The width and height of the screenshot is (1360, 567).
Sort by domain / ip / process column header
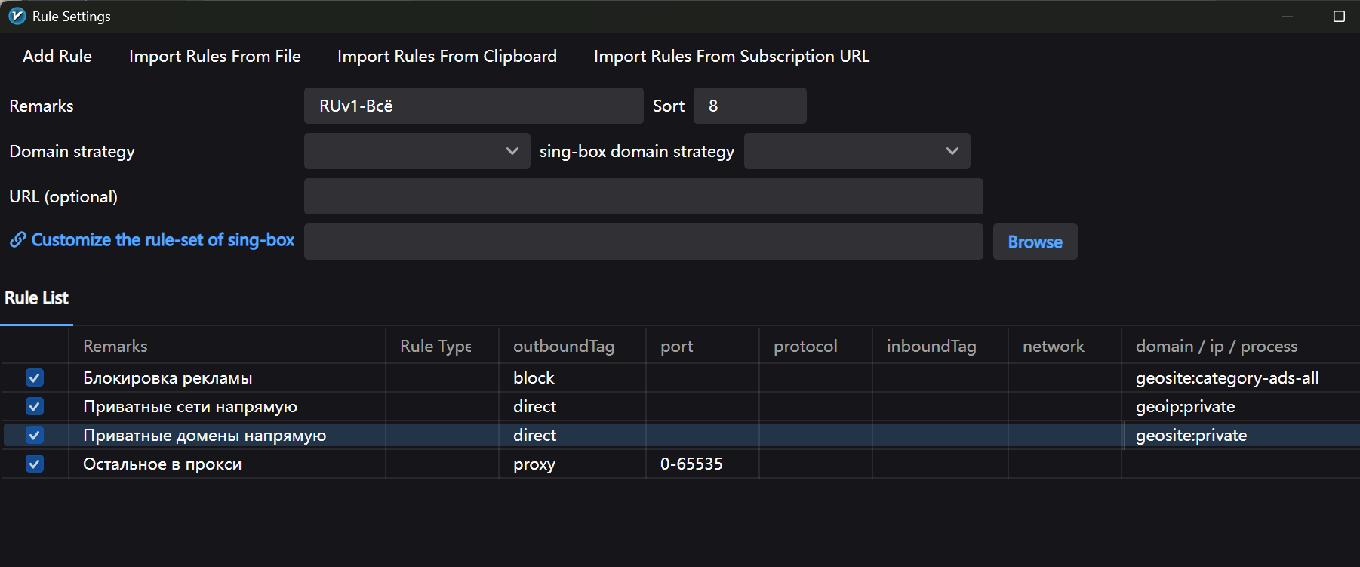[1240, 346]
